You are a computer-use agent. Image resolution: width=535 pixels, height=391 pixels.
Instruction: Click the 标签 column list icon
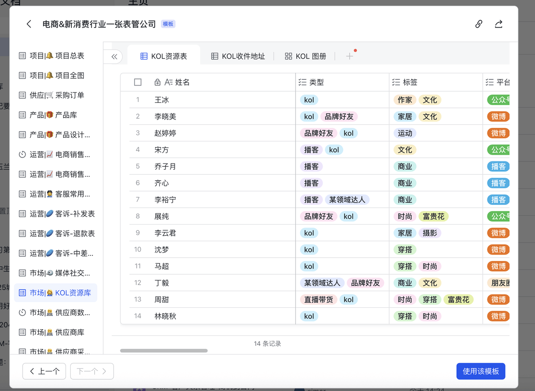[x=396, y=82]
